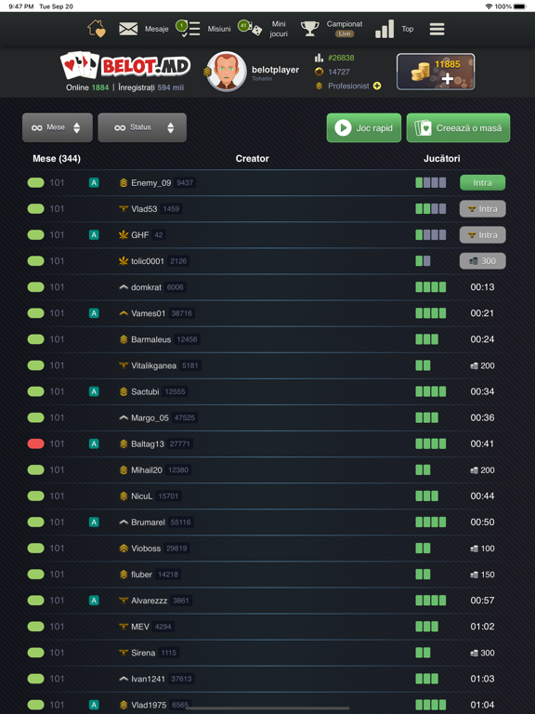The height and width of the screenshot is (714, 535).
Task: Select the Margo_05 table row name
Action: pos(150,417)
